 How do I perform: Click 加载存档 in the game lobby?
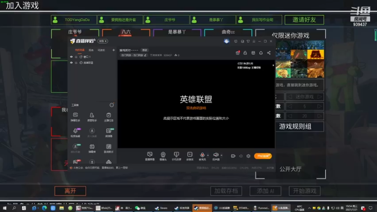click(x=226, y=191)
